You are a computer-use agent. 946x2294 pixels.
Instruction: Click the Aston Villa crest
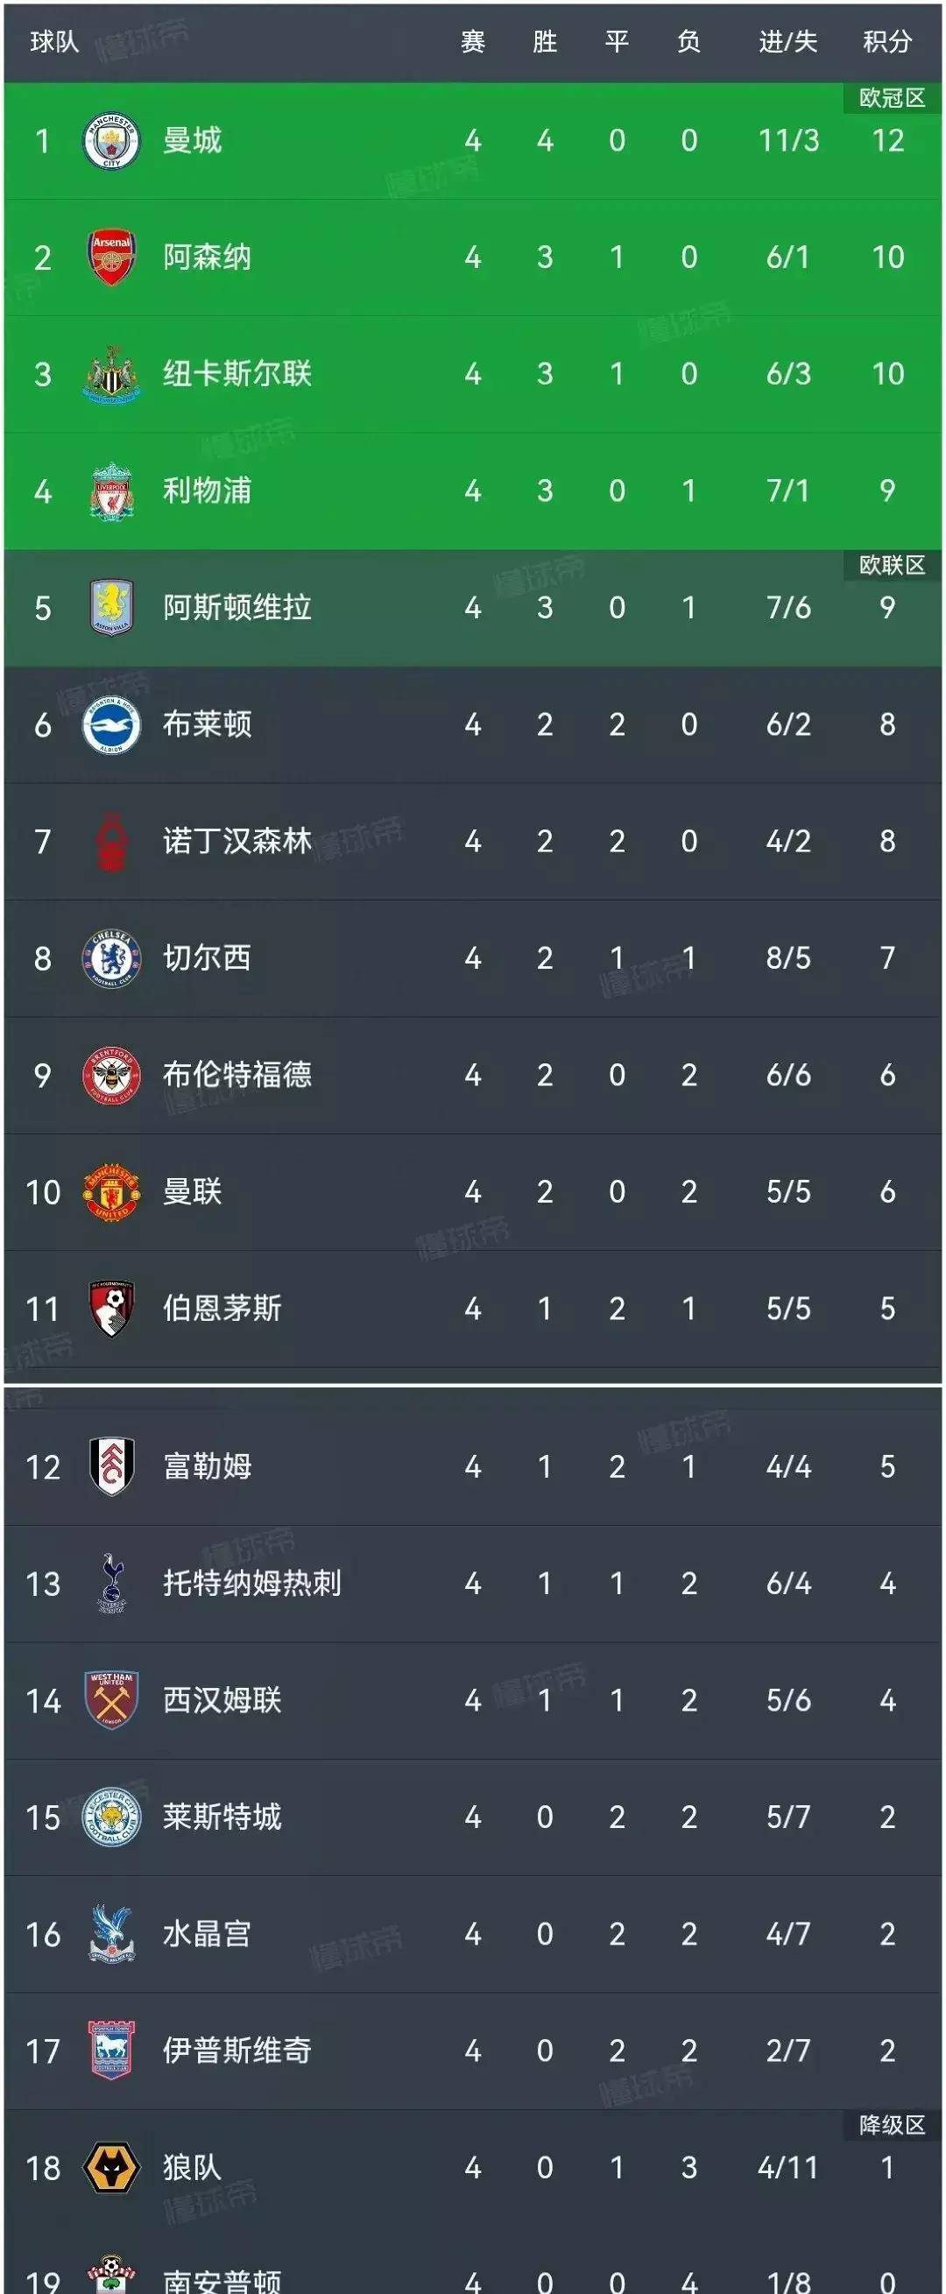point(111,607)
